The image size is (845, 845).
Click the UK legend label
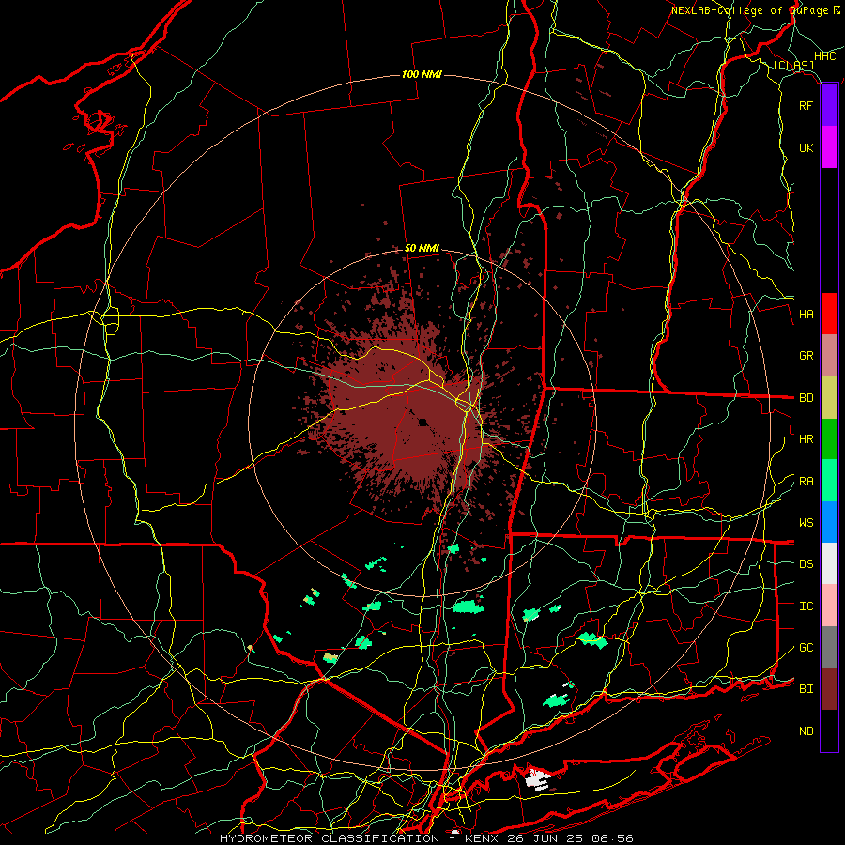coord(806,147)
